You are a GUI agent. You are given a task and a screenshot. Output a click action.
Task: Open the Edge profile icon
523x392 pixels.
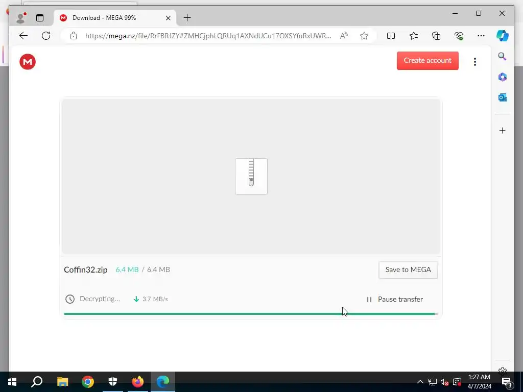point(21,18)
